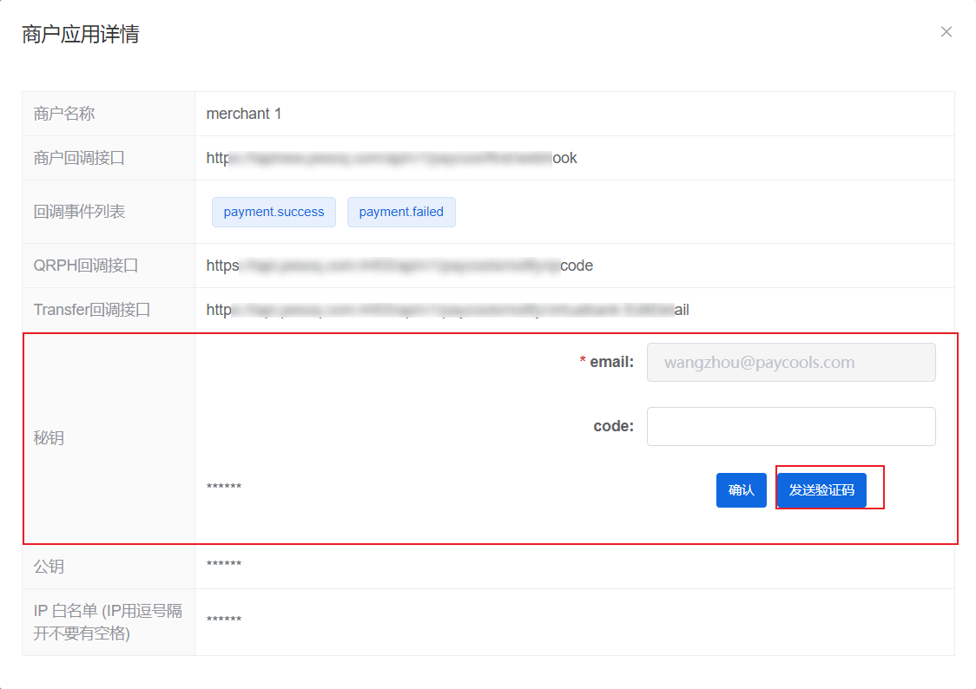Screen dimensions: 976x689
Task: Close the 商户应用详情 dialog
Action: (x=946, y=32)
